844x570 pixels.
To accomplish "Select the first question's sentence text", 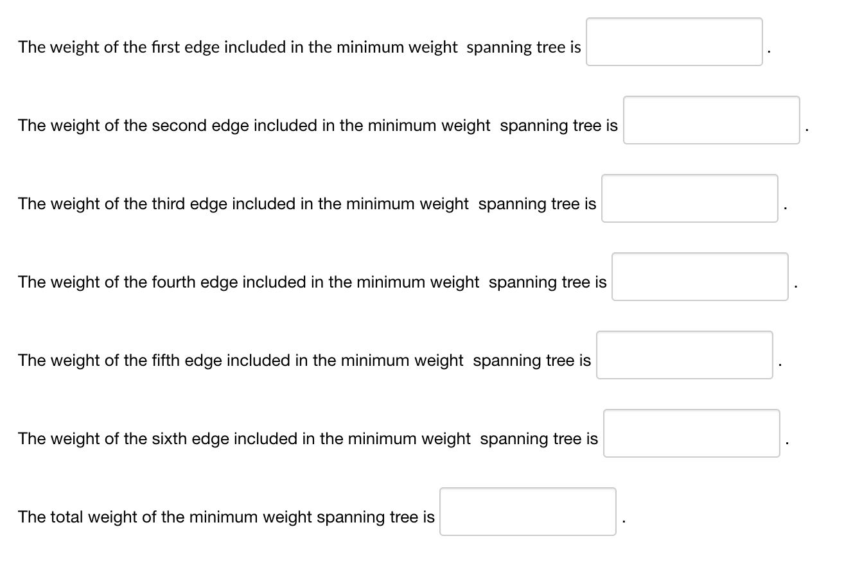I will 299,47.
